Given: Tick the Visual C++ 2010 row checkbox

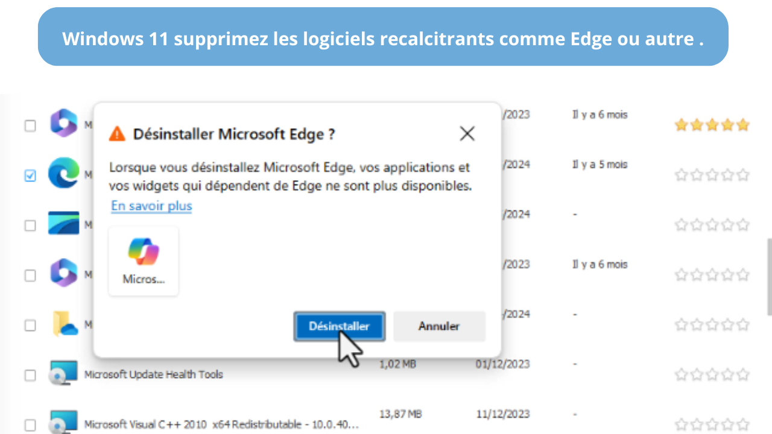Looking at the screenshot, I should pyautogui.click(x=30, y=425).
